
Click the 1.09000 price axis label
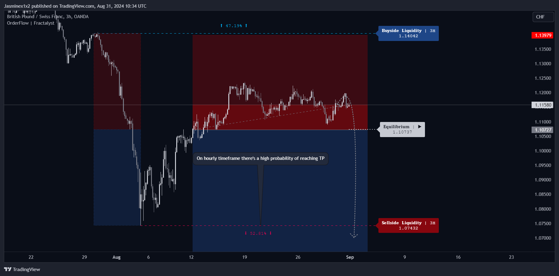pos(543,180)
